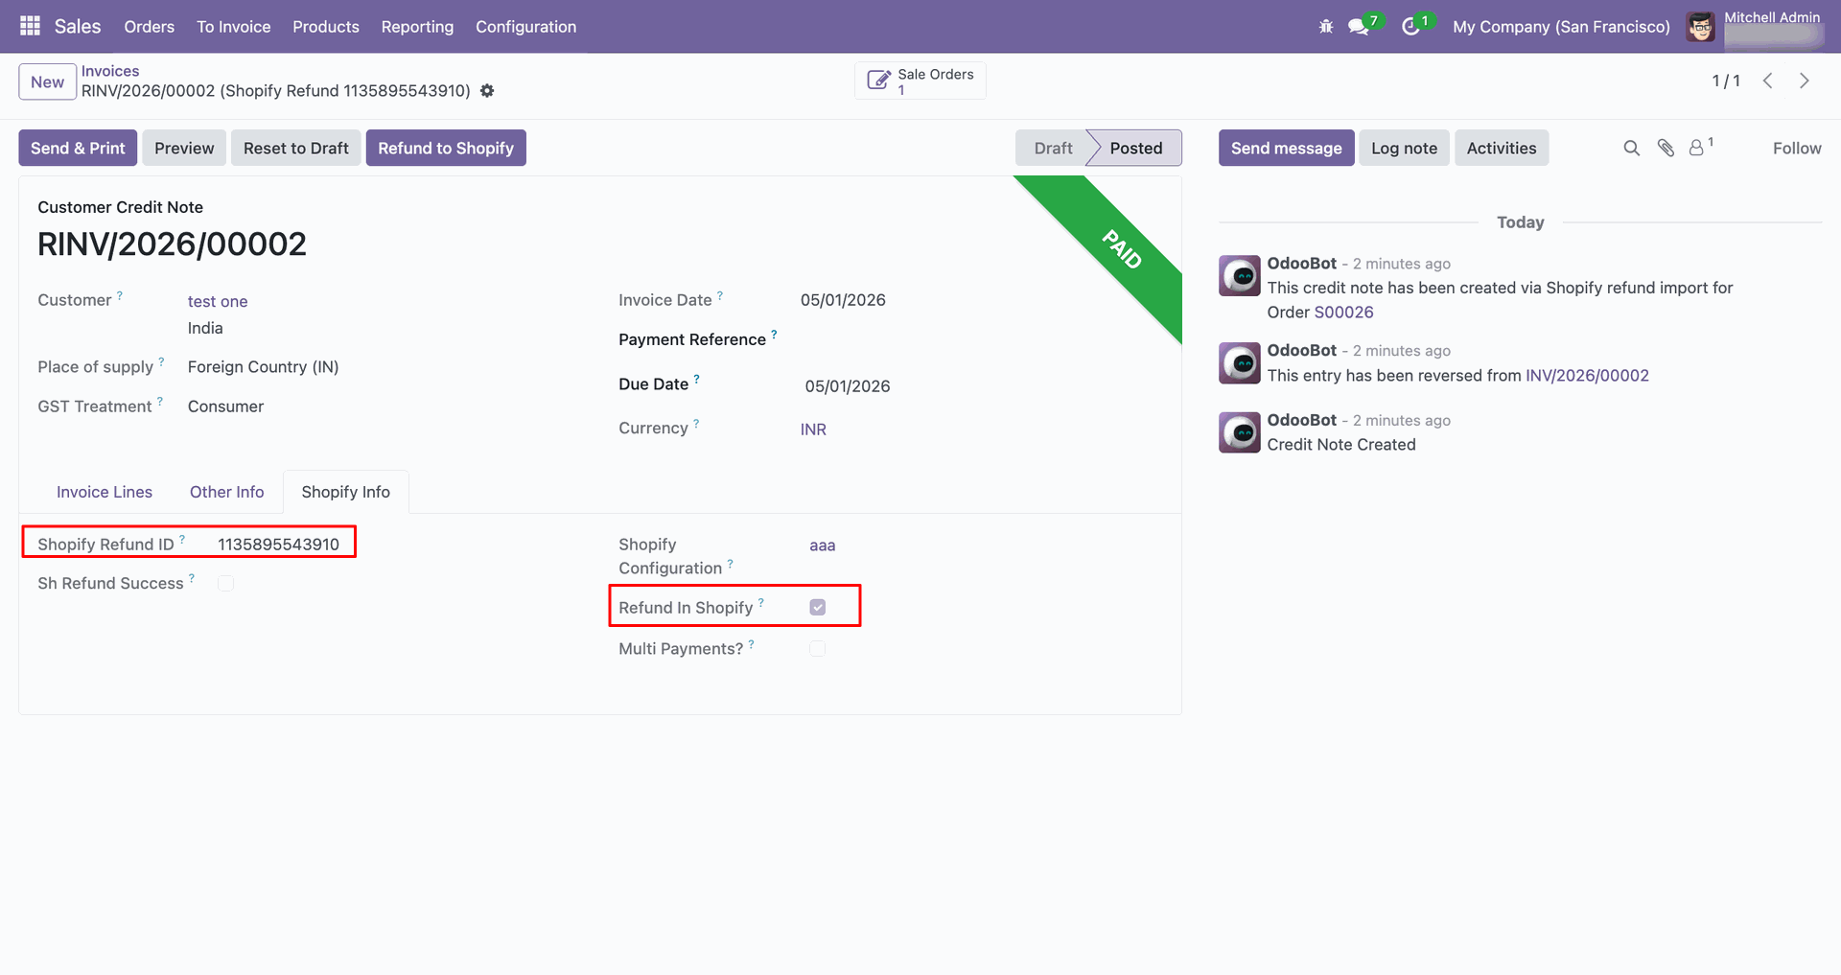
Task: Go to next record arrow
Action: pyautogui.click(x=1805, y=81)
